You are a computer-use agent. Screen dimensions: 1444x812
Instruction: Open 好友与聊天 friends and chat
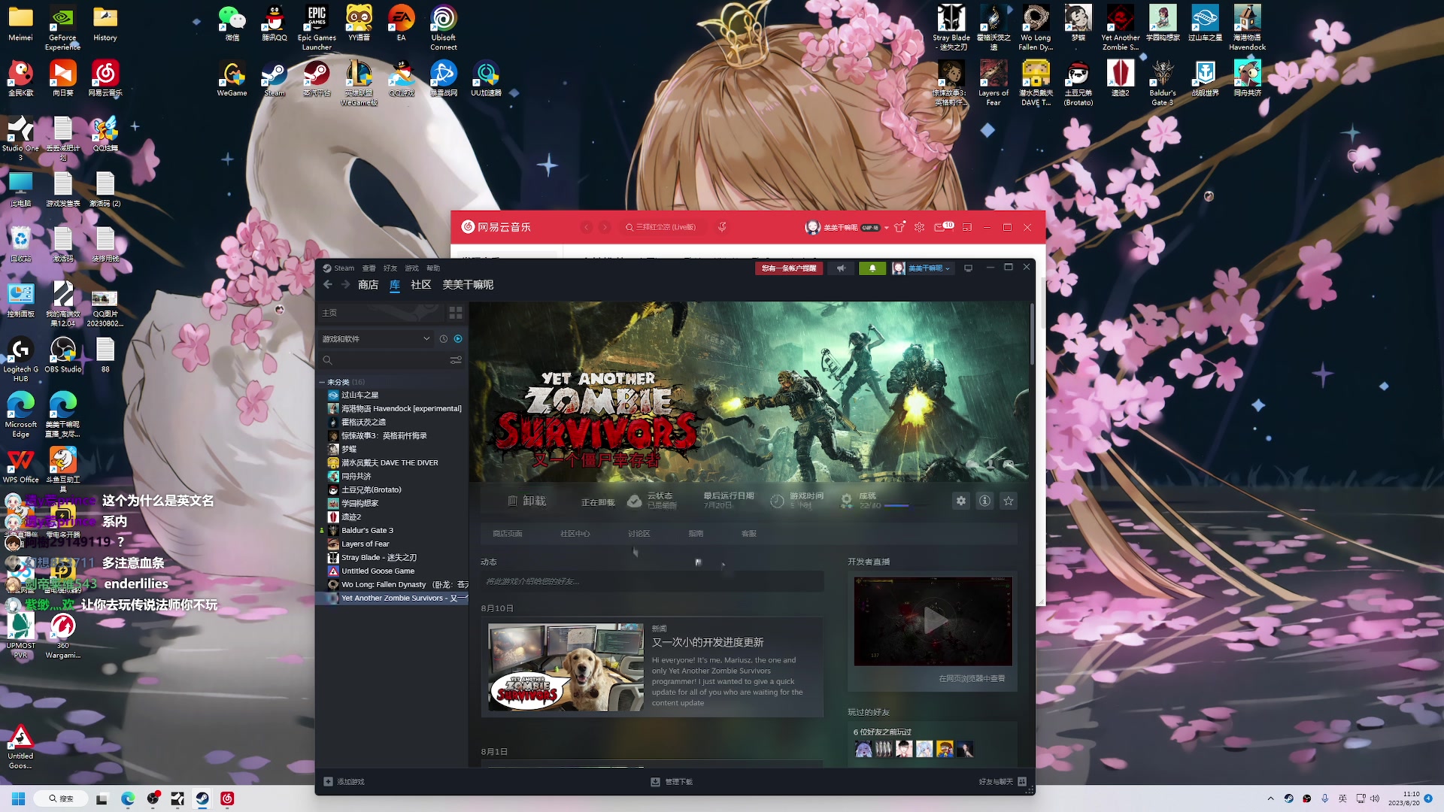tap(1003, 782)
